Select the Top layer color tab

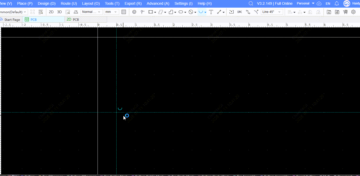13,175
